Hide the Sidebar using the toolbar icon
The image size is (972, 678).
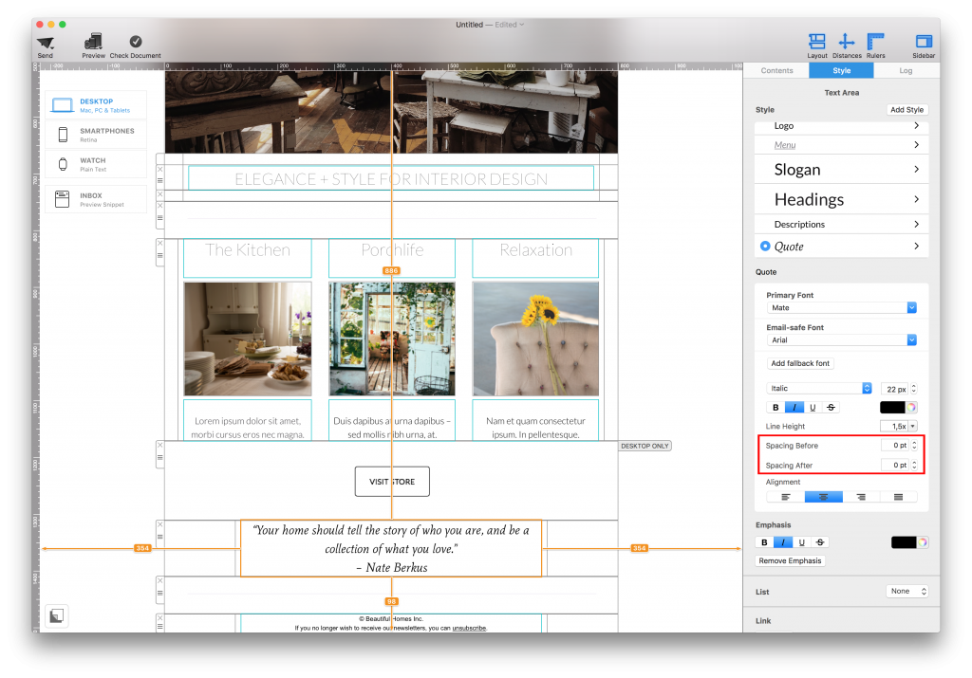click(924, 42)
